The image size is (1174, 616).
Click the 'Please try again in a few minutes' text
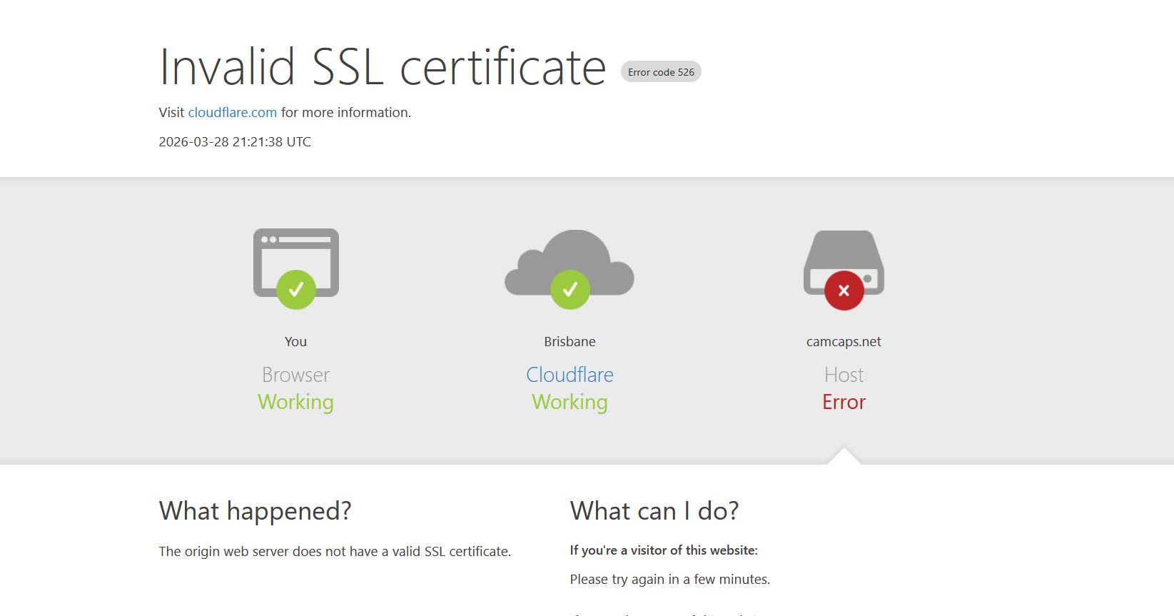coord(669,580)
